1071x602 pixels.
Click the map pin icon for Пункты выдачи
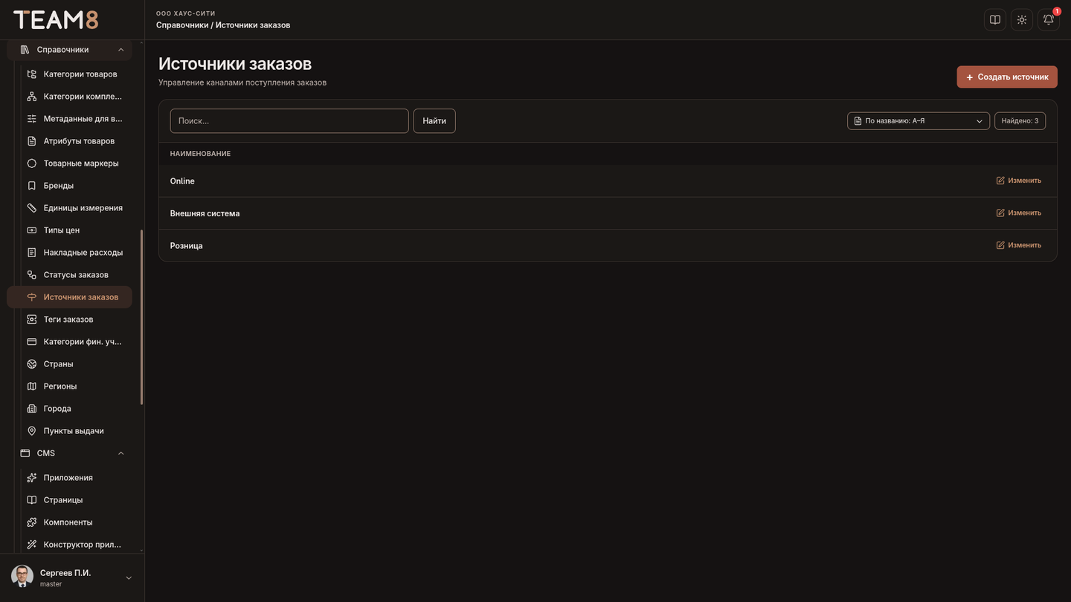click(x=32, y=431)
